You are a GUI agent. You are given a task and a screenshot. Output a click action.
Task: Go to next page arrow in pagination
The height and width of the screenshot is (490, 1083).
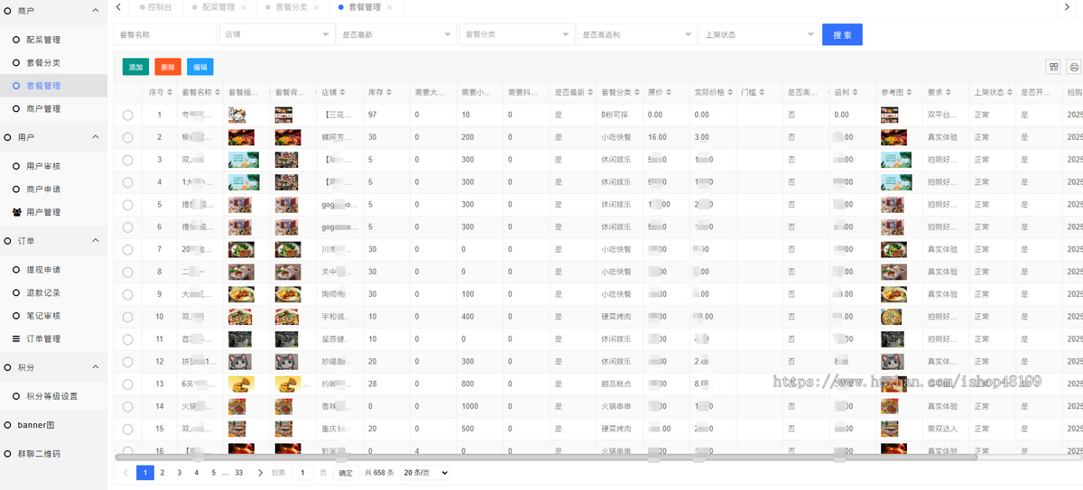260,472
